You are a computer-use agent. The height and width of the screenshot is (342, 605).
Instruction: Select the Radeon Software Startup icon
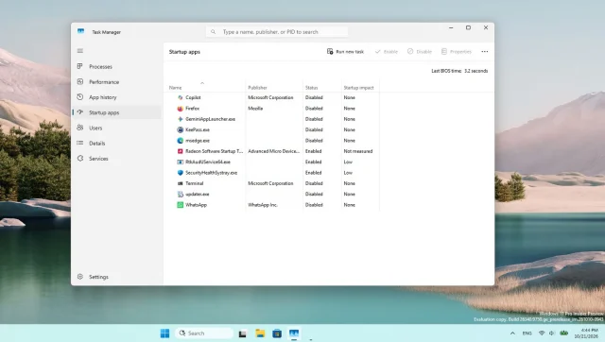pyautogui.click(x=181, y=151)
